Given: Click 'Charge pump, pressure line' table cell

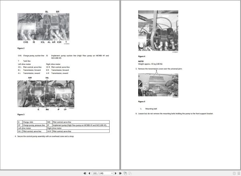Looking at the screenshot, I should coord(35,125).
